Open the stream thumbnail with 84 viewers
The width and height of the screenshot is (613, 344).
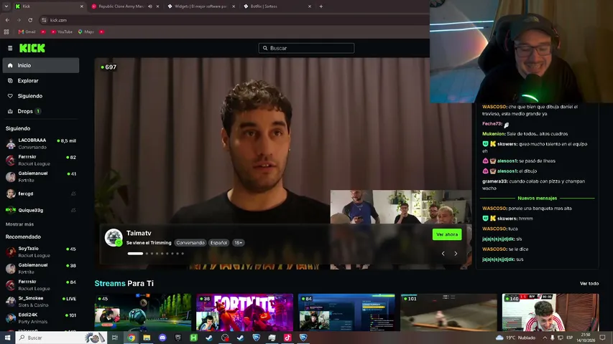tap(347, 312)
